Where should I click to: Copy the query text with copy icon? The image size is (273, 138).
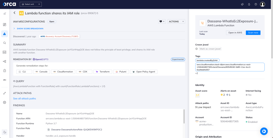click(x=104, y=86)
